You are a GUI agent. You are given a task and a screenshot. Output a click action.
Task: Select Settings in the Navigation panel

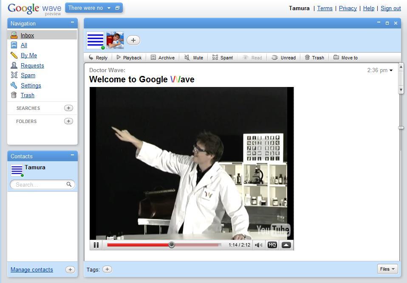(x=31, y=85)
